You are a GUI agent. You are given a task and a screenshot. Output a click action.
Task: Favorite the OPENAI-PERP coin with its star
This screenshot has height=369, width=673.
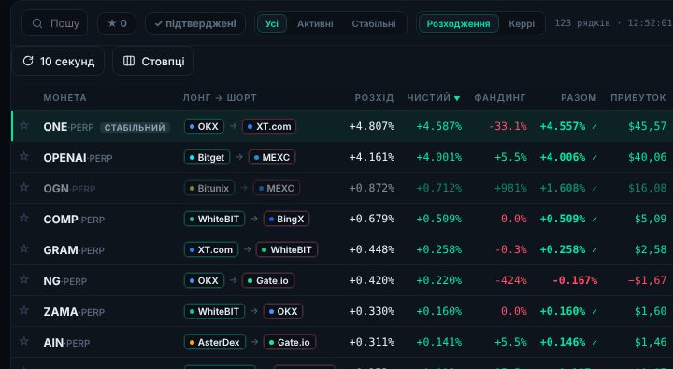pyautogui.click(x=24, y=156)
